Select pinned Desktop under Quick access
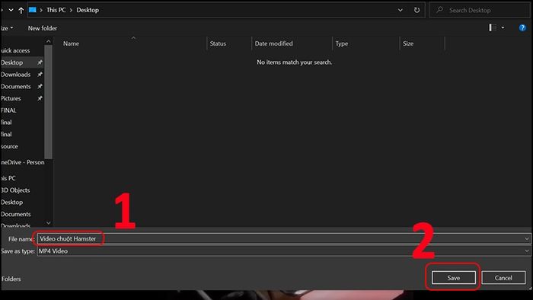Viewport: 533px width, 300px height. (x=12, y=62)
